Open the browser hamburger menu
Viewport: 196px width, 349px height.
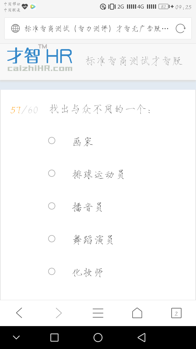click(98, 313)
